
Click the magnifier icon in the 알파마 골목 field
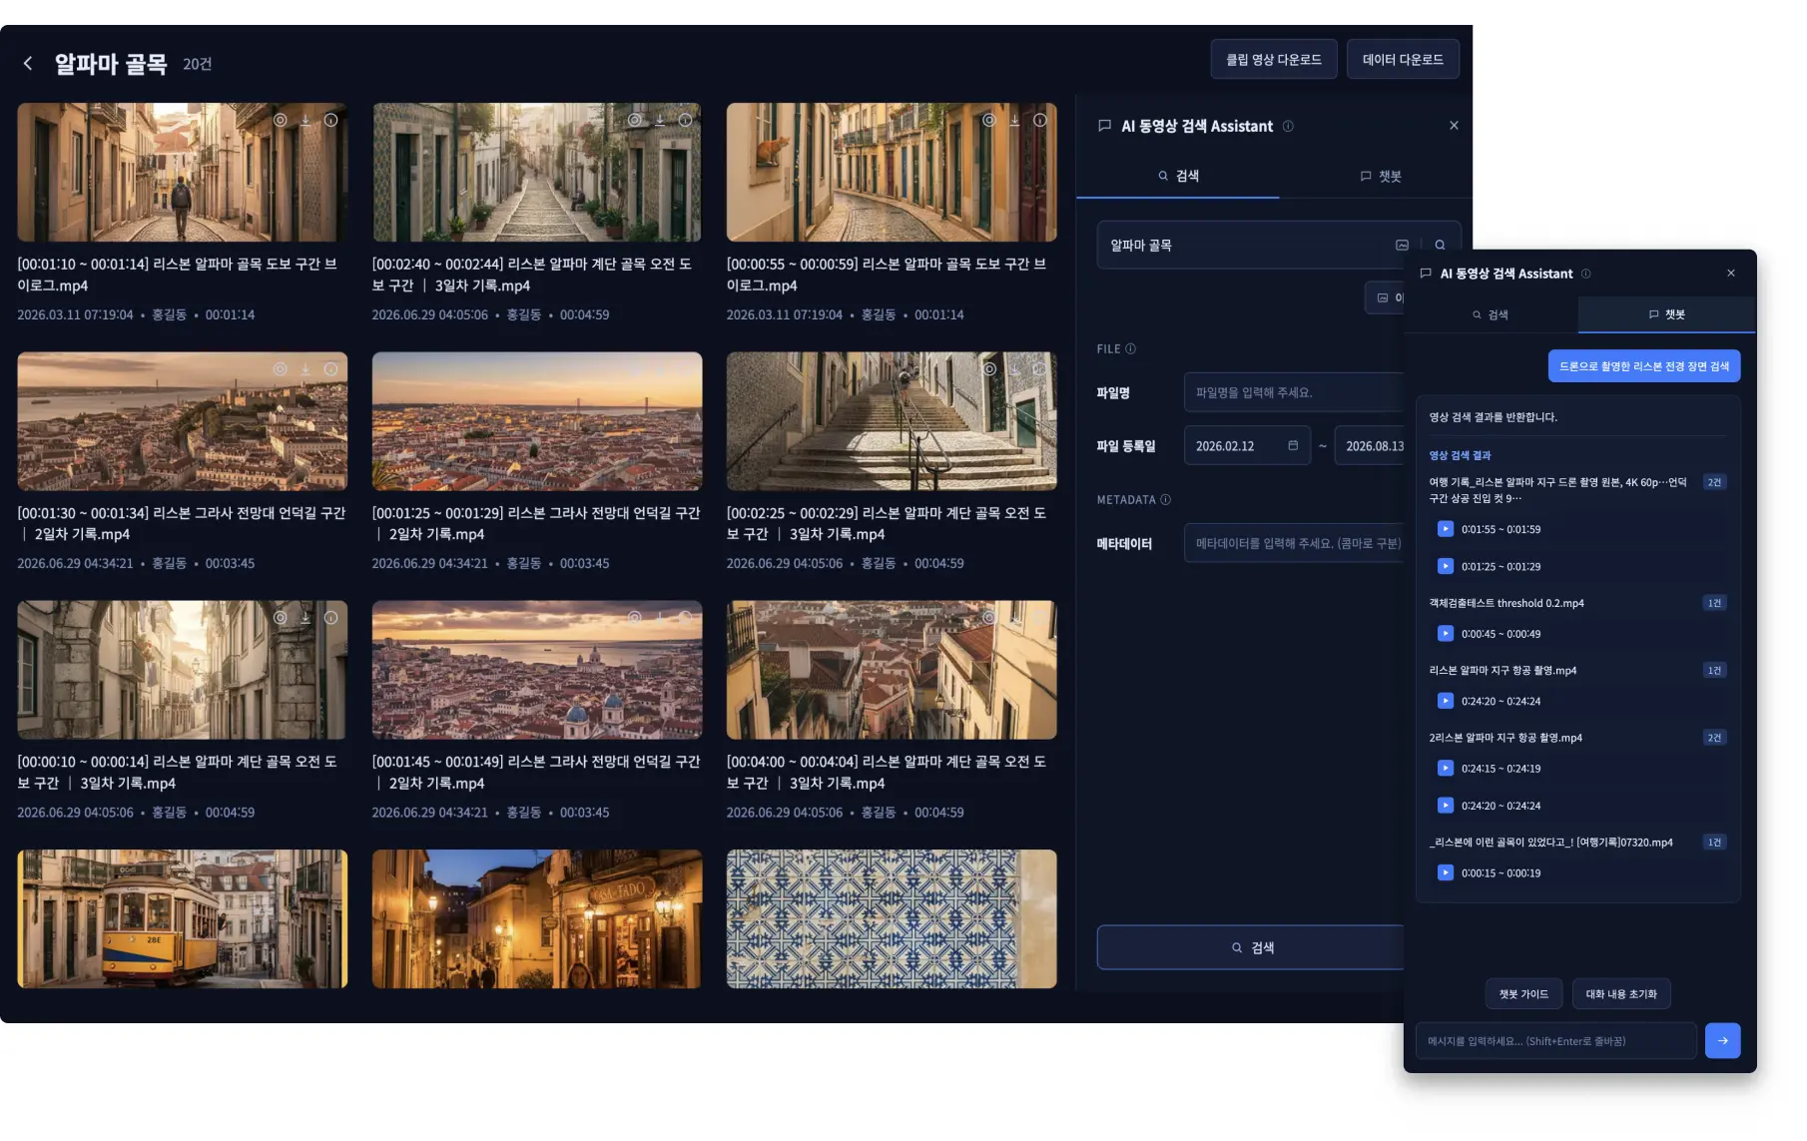pyautogui.click(x=1440, y=245)
